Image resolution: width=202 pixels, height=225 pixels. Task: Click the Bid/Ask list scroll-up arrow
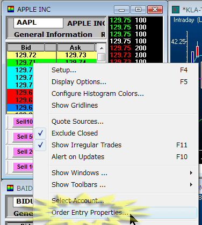coord(102,48)
